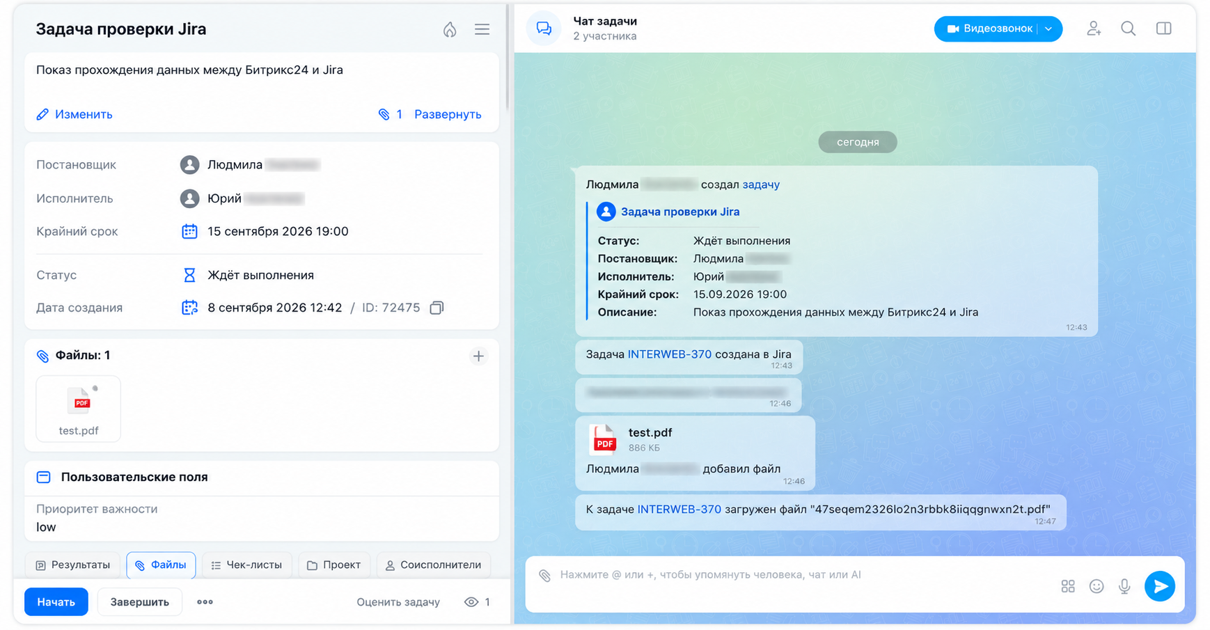Click Развернуть to expand description
This screenshot has height=630, width=1210.
click(x=448, y=114)
